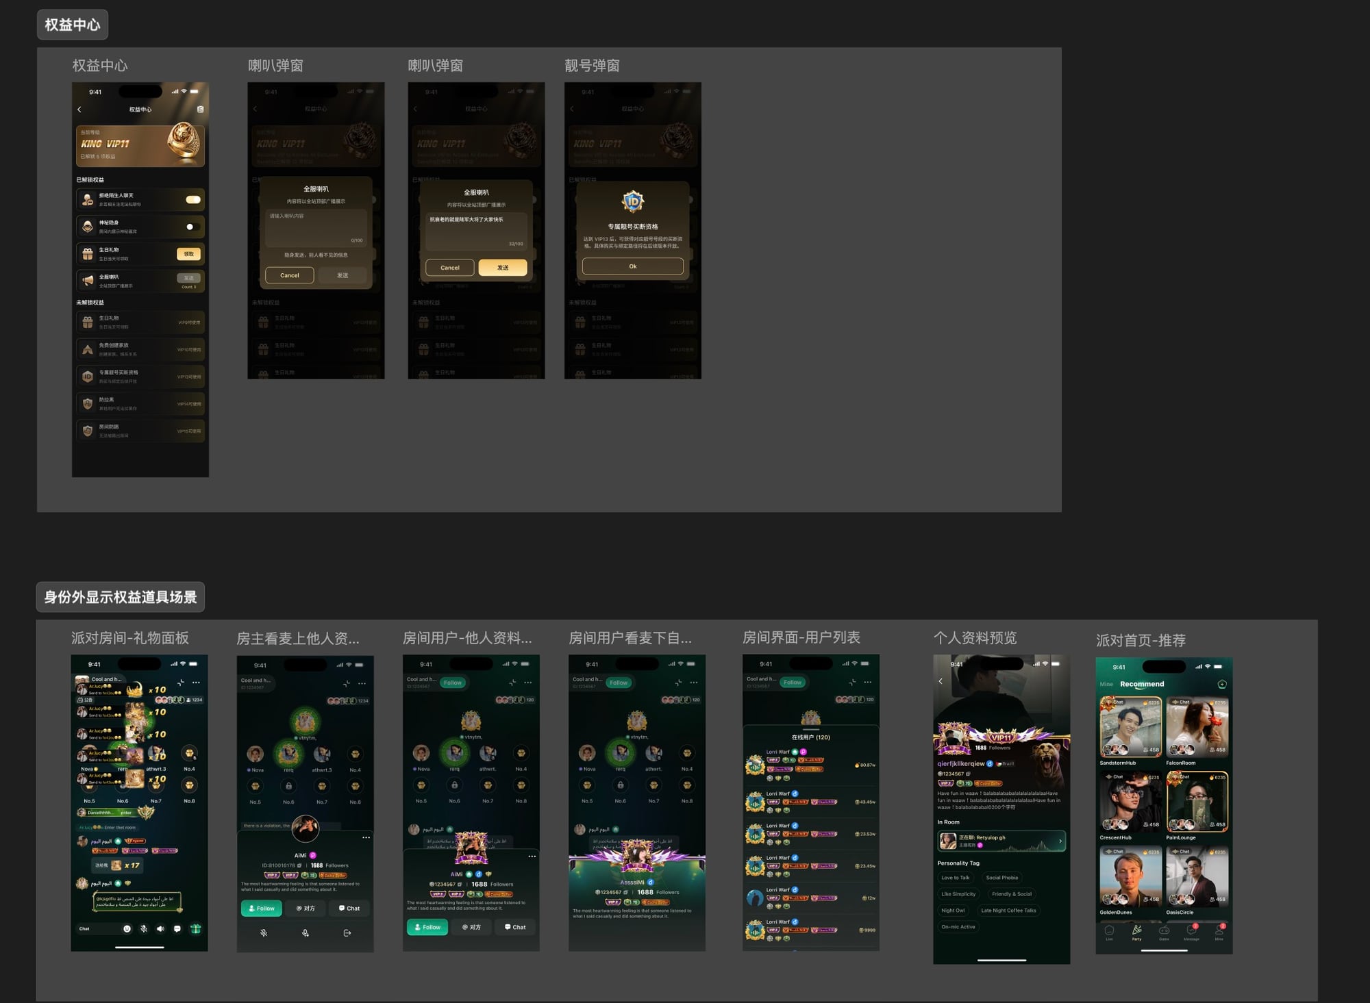The height and width of the screenshot is (1003, 1370).
Task: Click the collapse arrows icon in gift panel room header
Action: (x=181, y=683)
